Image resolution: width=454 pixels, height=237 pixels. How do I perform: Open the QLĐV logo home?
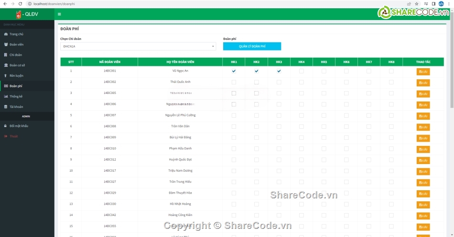coord(27,14)
